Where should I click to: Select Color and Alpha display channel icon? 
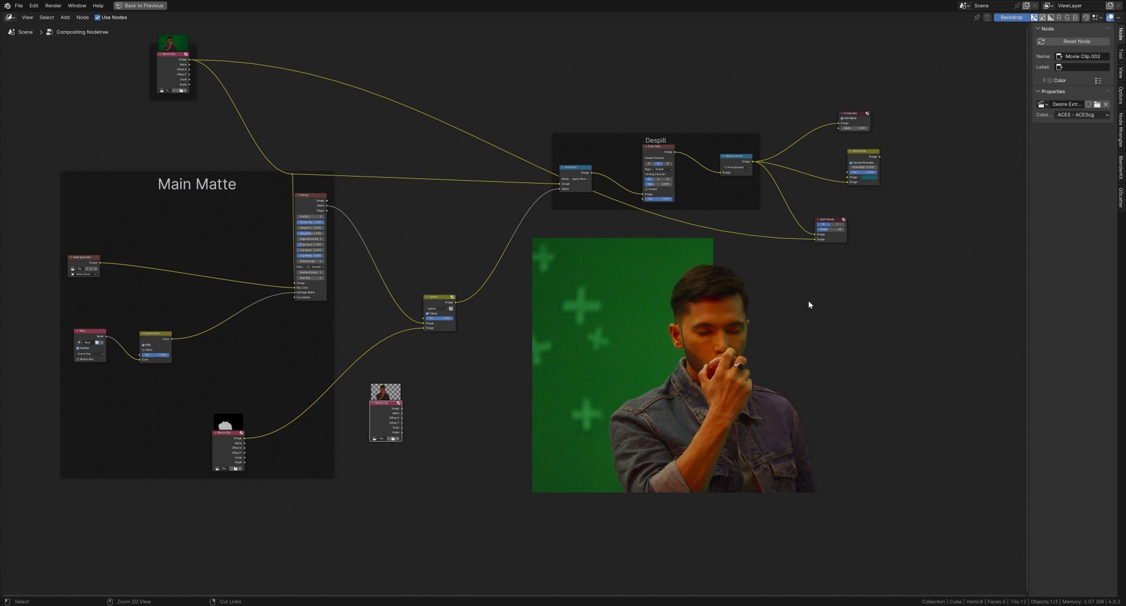pos(1034,18)
